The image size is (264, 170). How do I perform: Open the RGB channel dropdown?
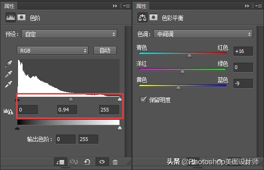click(x=53, y=51)
